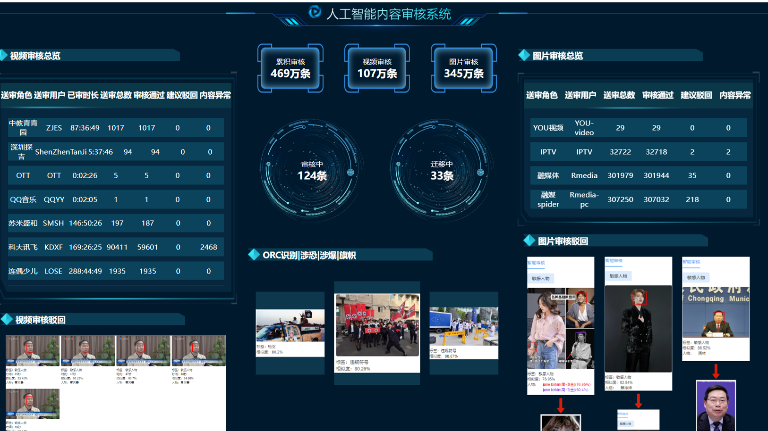Viewport: 768px width, 431px height.
Task: Click the 建议驳回 column header in image table
Action: pos(696,95)
